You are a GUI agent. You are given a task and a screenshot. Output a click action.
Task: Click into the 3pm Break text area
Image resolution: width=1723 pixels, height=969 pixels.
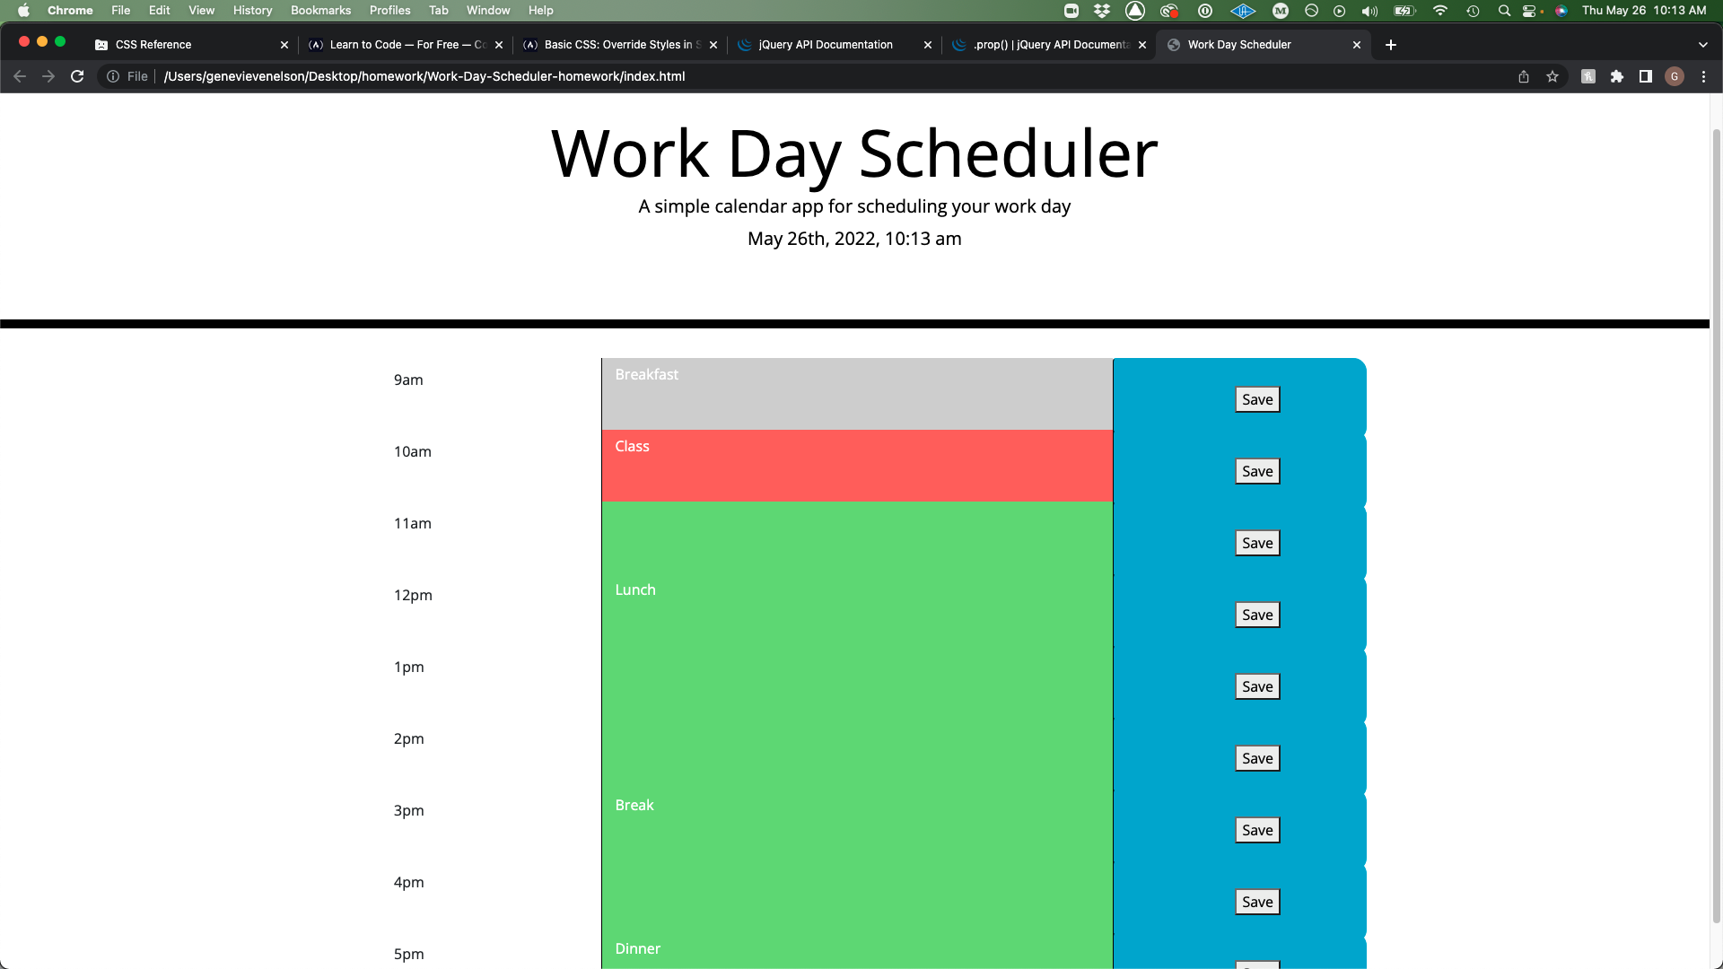coord(857,825)
